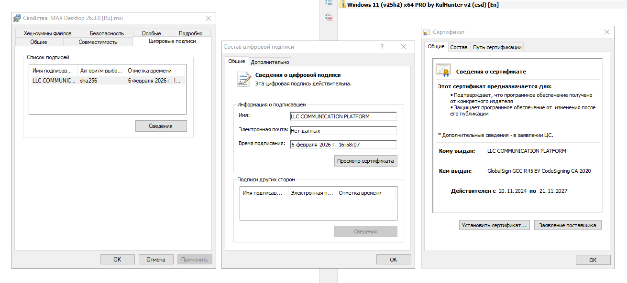This screenshot has height=283, width=627.
Task: Select Общие tab in the signature details dialog
Action: pos(236,61)
